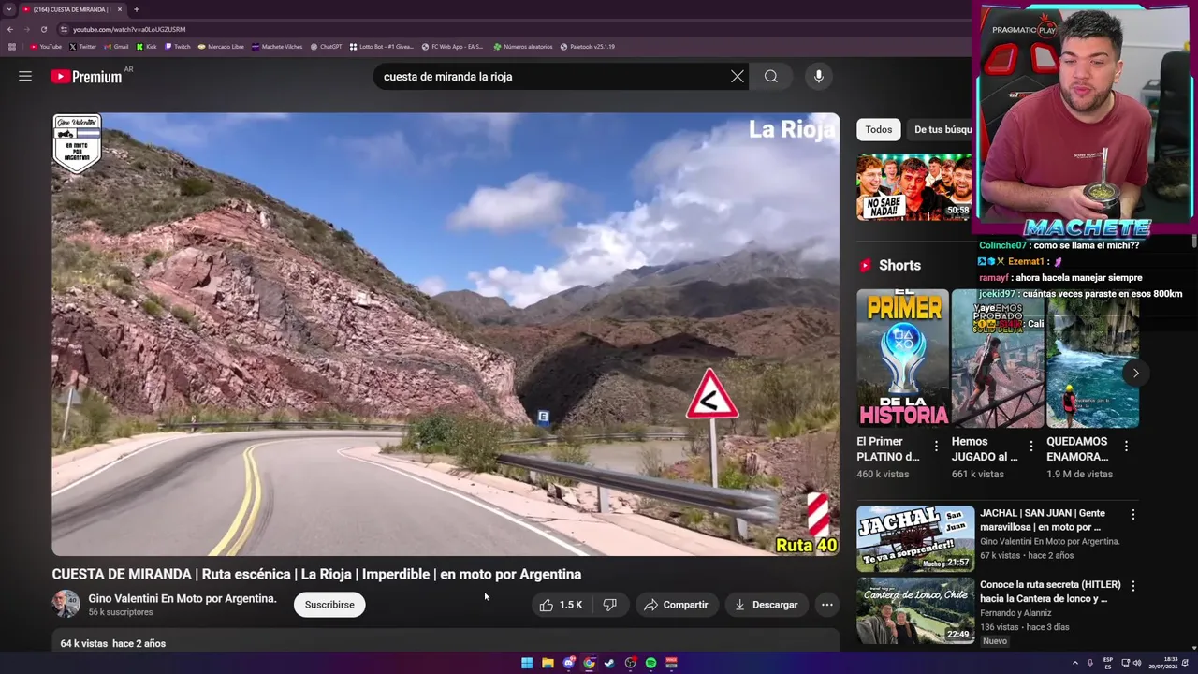The image size is (1198, 674).
Task: Open JACHAL video thumbnail
Action: [x=915, y=538]
